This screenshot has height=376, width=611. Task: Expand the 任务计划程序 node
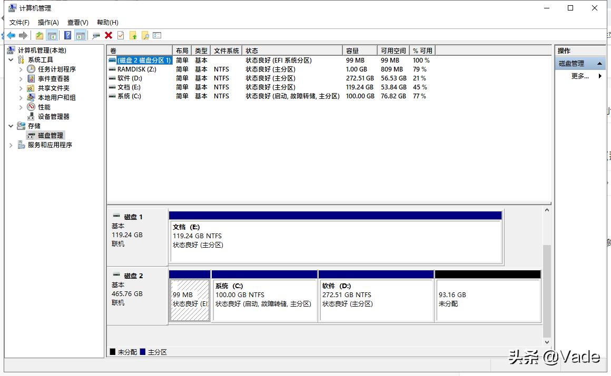[x=21, y=69]
